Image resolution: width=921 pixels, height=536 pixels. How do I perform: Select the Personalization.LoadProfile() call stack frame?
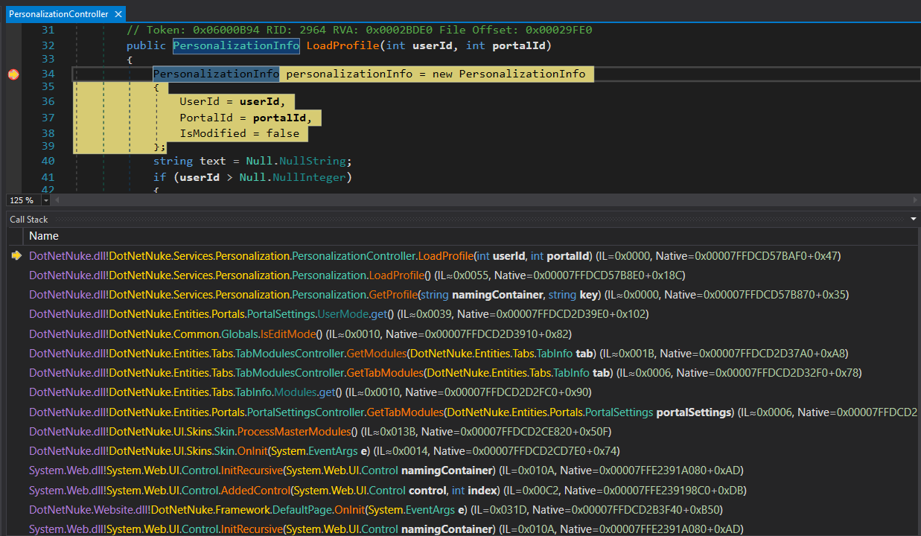pyautogui.click(x=357, y=275)
